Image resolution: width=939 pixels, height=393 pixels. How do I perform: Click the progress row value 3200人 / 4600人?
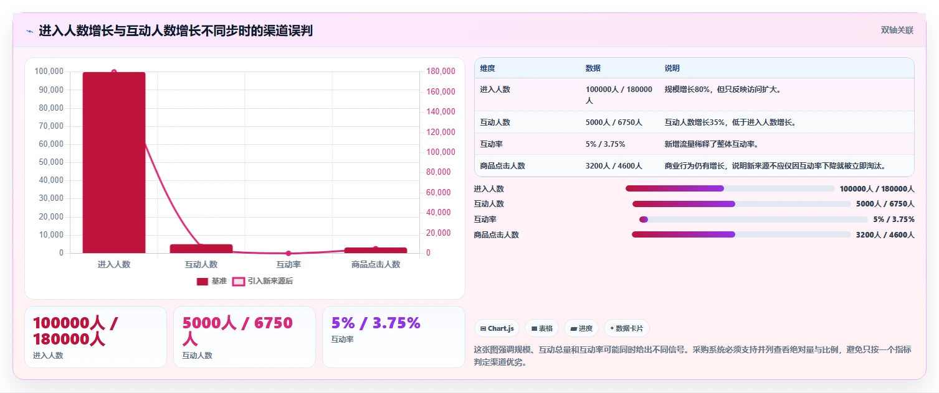coord(885,235)
